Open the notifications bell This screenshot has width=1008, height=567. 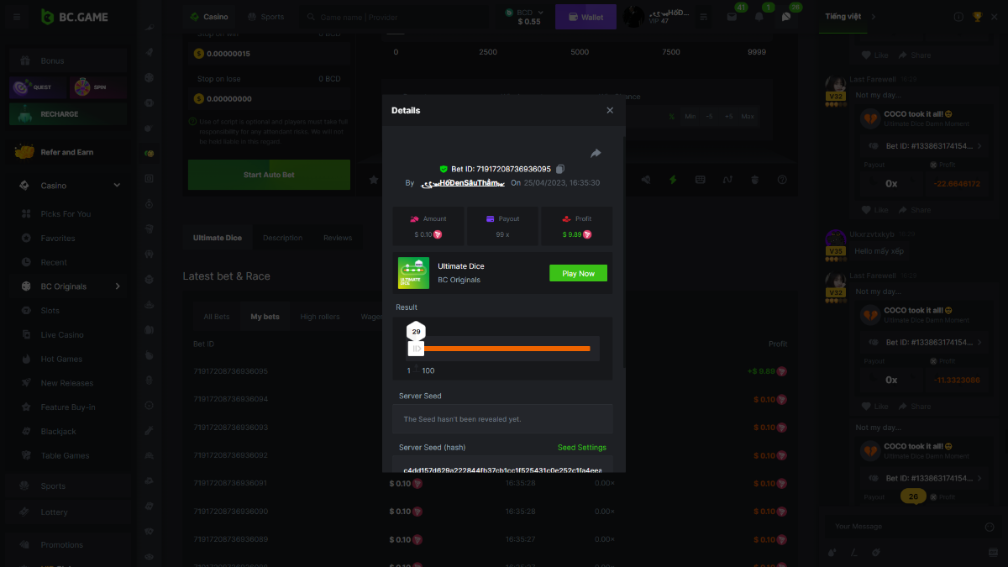tap(759, 17)
